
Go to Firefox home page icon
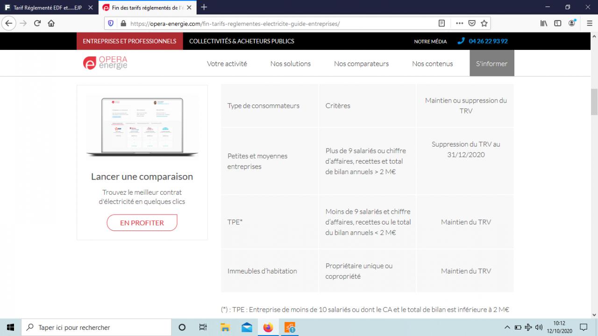click(51, 23)
